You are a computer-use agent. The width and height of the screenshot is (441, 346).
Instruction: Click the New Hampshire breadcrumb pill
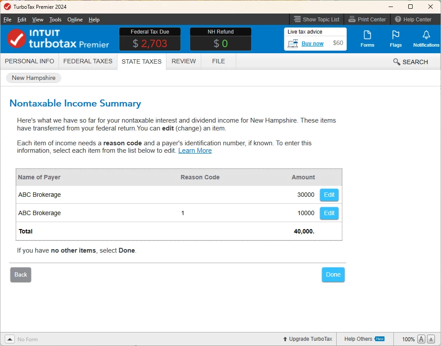click(x=34, y=78)
